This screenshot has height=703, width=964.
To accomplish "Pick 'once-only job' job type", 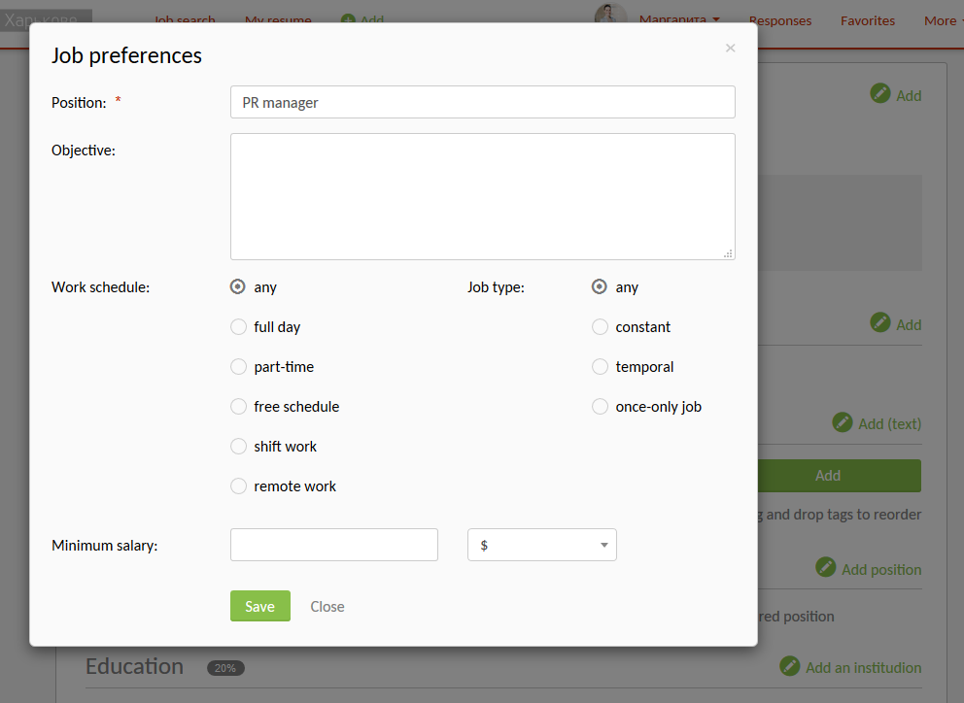I will click(600, 407).
